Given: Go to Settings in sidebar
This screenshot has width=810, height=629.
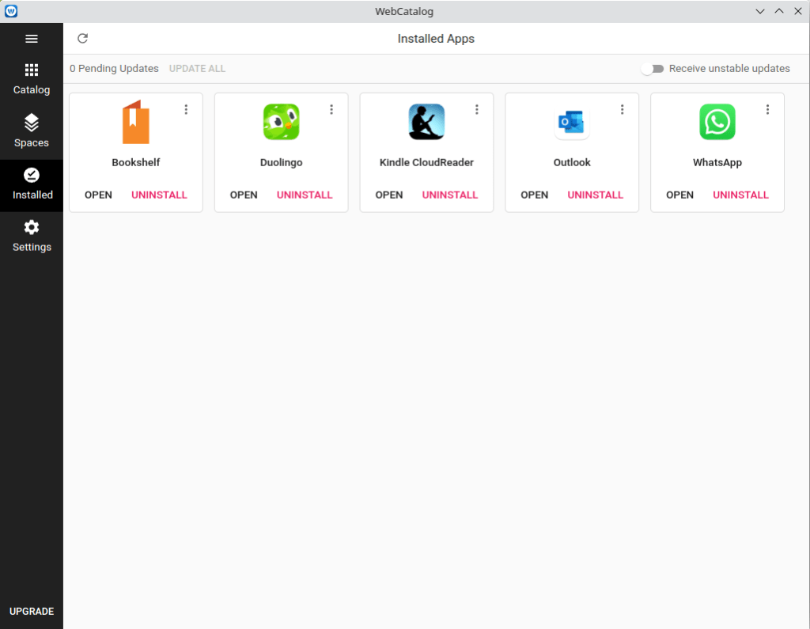Looking at the screenshot, I should (32, 237).
